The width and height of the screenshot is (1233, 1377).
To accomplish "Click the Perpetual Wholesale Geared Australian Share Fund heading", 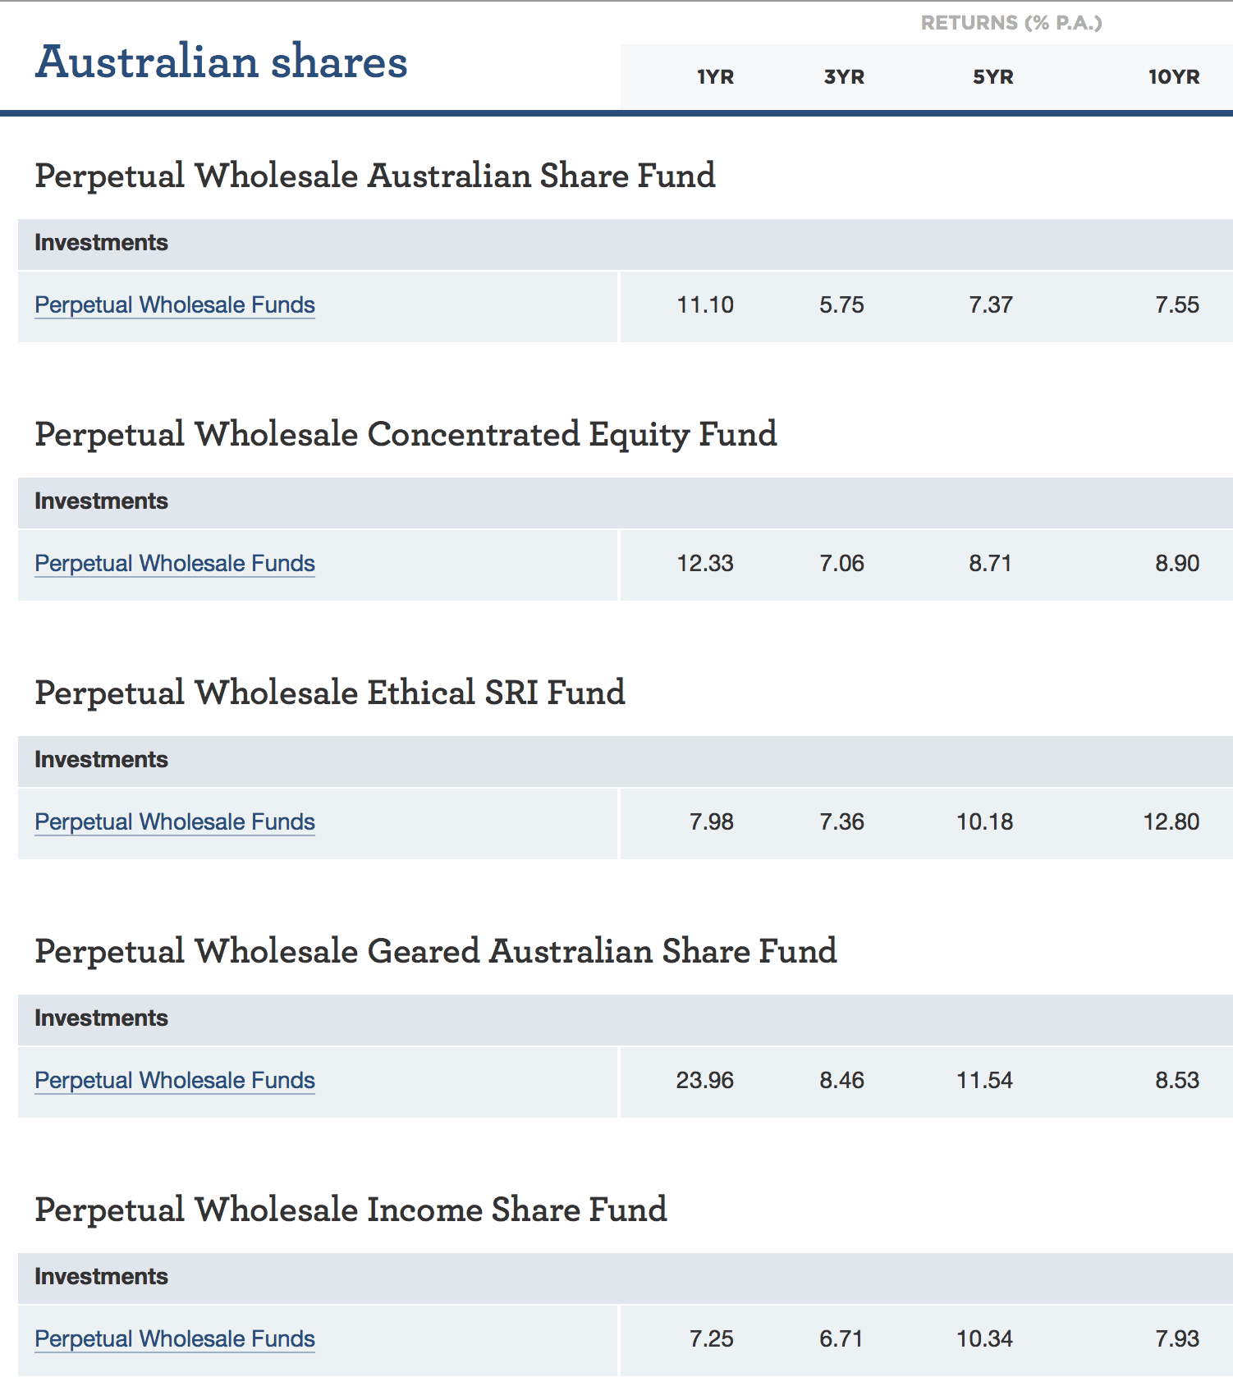I will point(436,951).
